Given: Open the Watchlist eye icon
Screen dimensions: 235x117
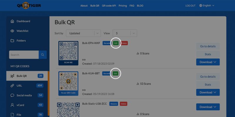Looking at the screenshot, I should [12, 31].
